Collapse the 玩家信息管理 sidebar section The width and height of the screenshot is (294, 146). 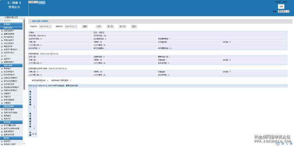click(11, 106)
